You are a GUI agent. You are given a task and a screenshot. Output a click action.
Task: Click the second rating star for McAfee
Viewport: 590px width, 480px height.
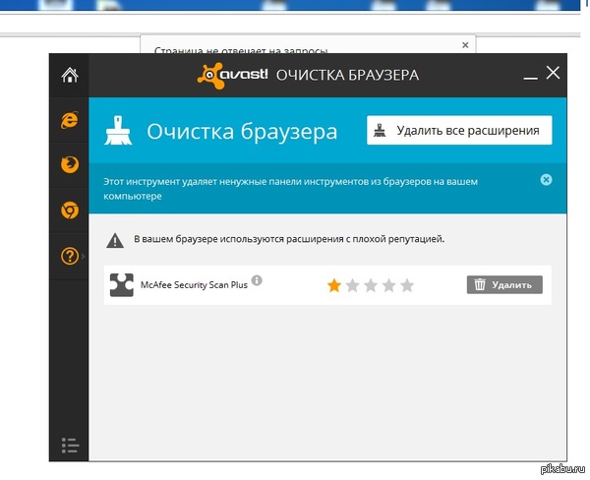point(353,285)
